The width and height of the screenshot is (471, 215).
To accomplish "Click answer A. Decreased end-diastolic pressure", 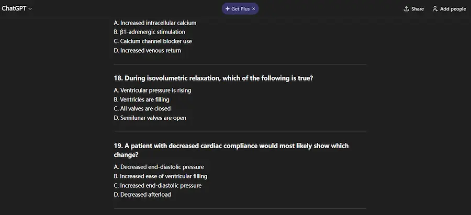I will pos(159,167).
